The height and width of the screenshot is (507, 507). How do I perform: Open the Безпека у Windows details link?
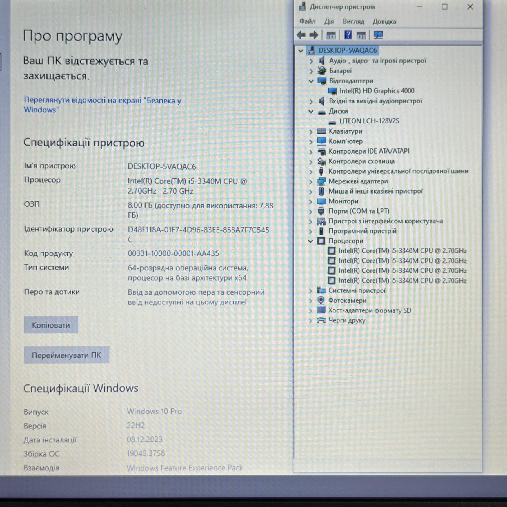click(x=103, y=105)
